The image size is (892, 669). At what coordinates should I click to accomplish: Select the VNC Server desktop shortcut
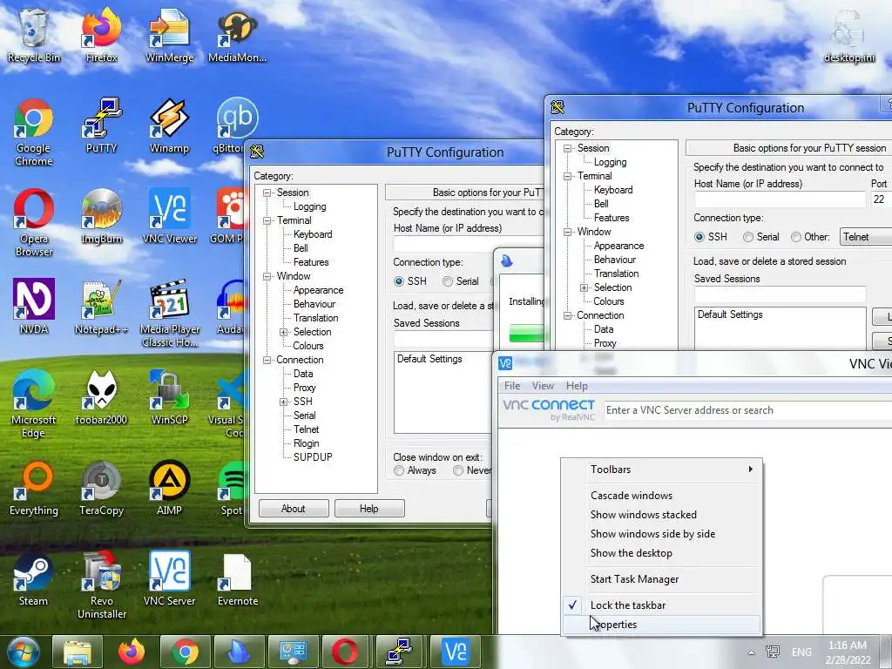(x=169, y=578)
